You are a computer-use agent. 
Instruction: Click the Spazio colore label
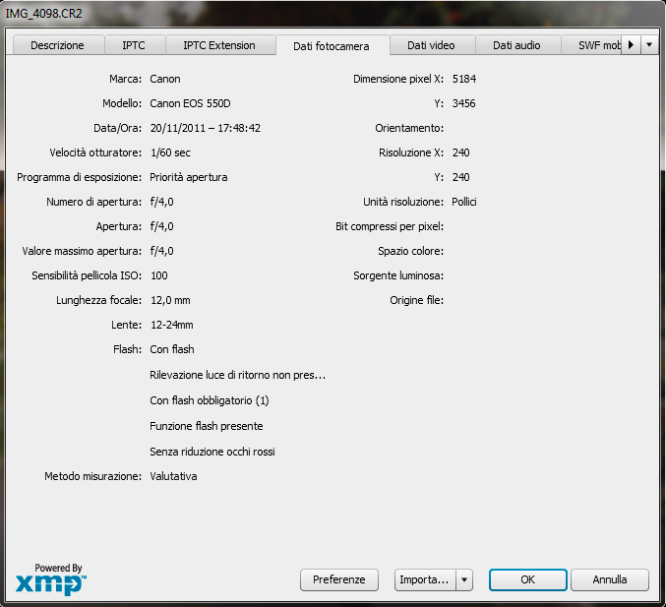(411, 251)
